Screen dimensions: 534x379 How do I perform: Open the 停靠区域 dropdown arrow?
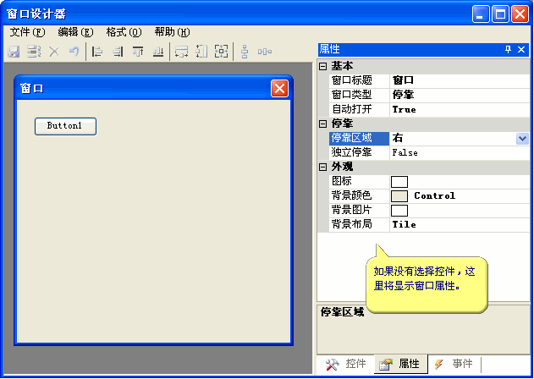[522, 138]
